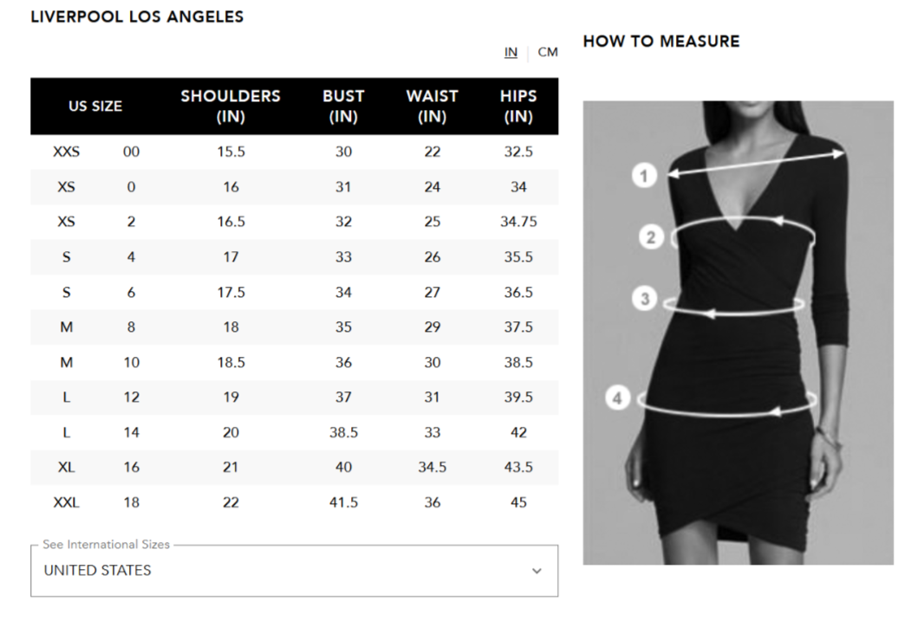This screenshot has width=924, height=621.
Task: Click the number 1 shoulders measurement marker
Action: click(643, 176)
